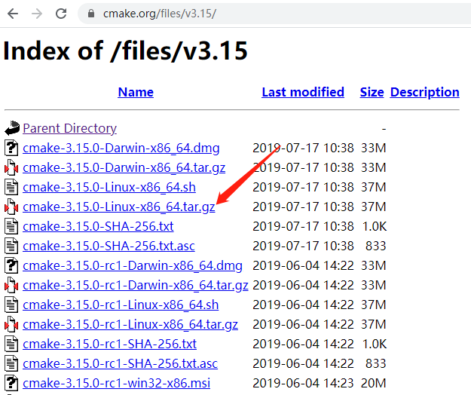
Task: Open cmake-3.15.0-SHA-256.txt
Action: tap(98, 226)
